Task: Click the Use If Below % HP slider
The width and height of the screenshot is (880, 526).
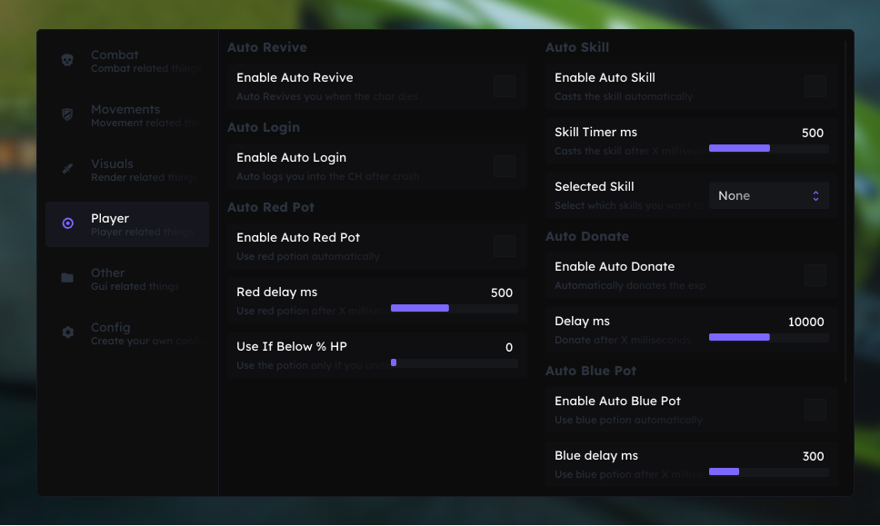Action: [454, 362]
